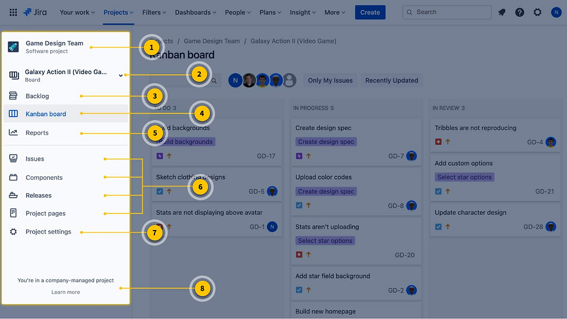Viewport: 567px width, 319px height.
Task: Click the Project pages document icon
Action: click(x=13, y=213)
